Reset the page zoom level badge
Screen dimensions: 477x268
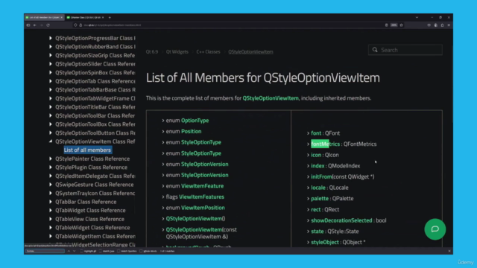click(394, 25)
